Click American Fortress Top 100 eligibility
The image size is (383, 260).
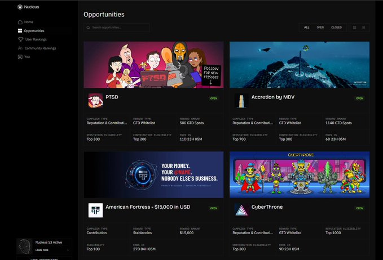93,249
